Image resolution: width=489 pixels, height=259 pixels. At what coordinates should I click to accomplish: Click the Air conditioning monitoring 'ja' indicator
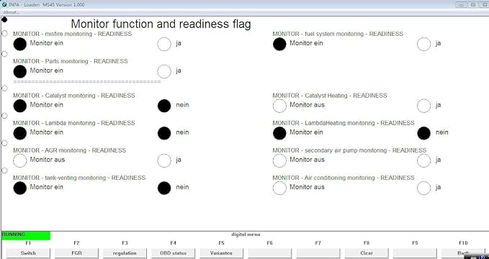point(423,188)
